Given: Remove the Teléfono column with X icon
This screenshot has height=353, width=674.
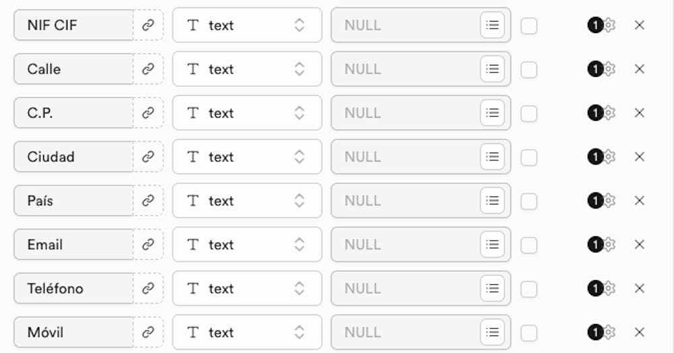Looking at the screenshot, I should pos(639,288).
